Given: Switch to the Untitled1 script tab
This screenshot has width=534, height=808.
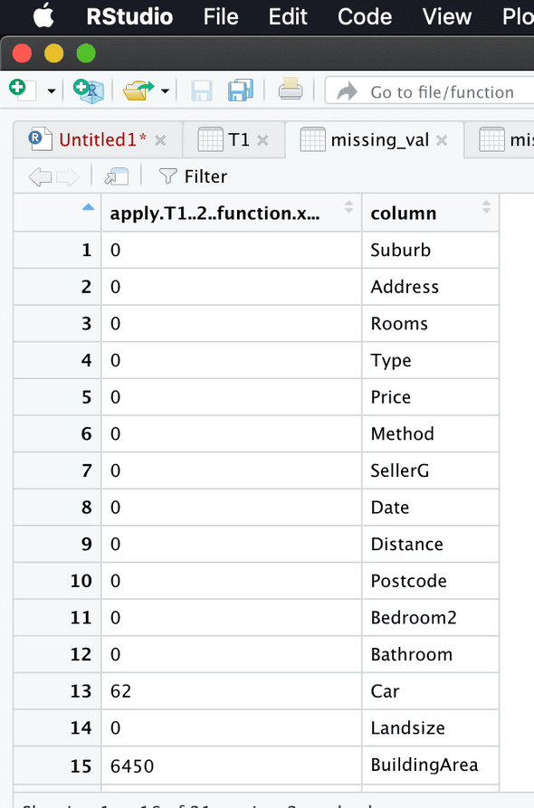Looking at the screenshot, I should tap(102, 139).
